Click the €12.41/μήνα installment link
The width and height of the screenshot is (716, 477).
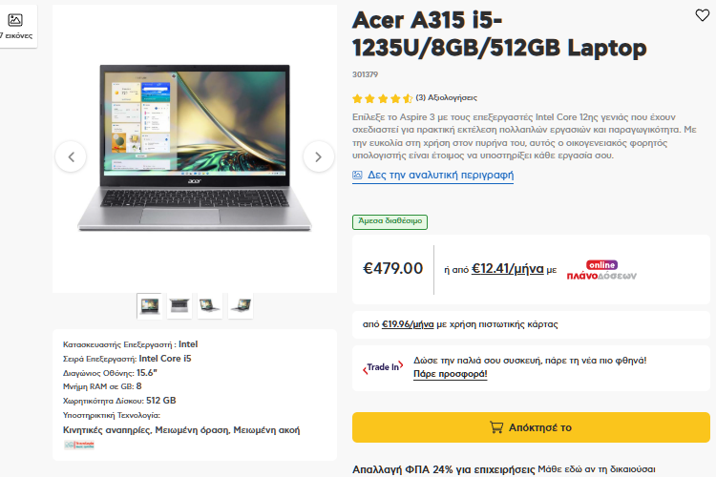507,268
